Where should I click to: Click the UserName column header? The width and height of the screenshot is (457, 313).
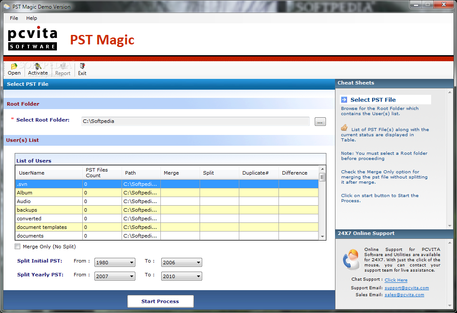(49, 172)
